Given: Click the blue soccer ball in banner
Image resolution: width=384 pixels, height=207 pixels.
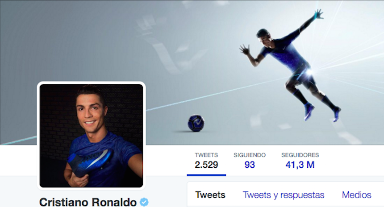Looking at the screenshot, I should pos(196,123).
